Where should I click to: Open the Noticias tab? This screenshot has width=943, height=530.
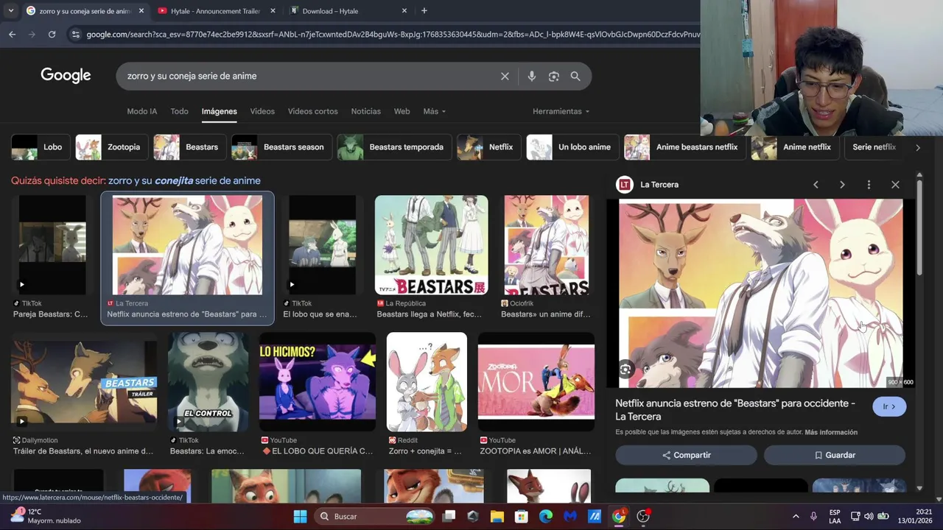pos(366,111)
